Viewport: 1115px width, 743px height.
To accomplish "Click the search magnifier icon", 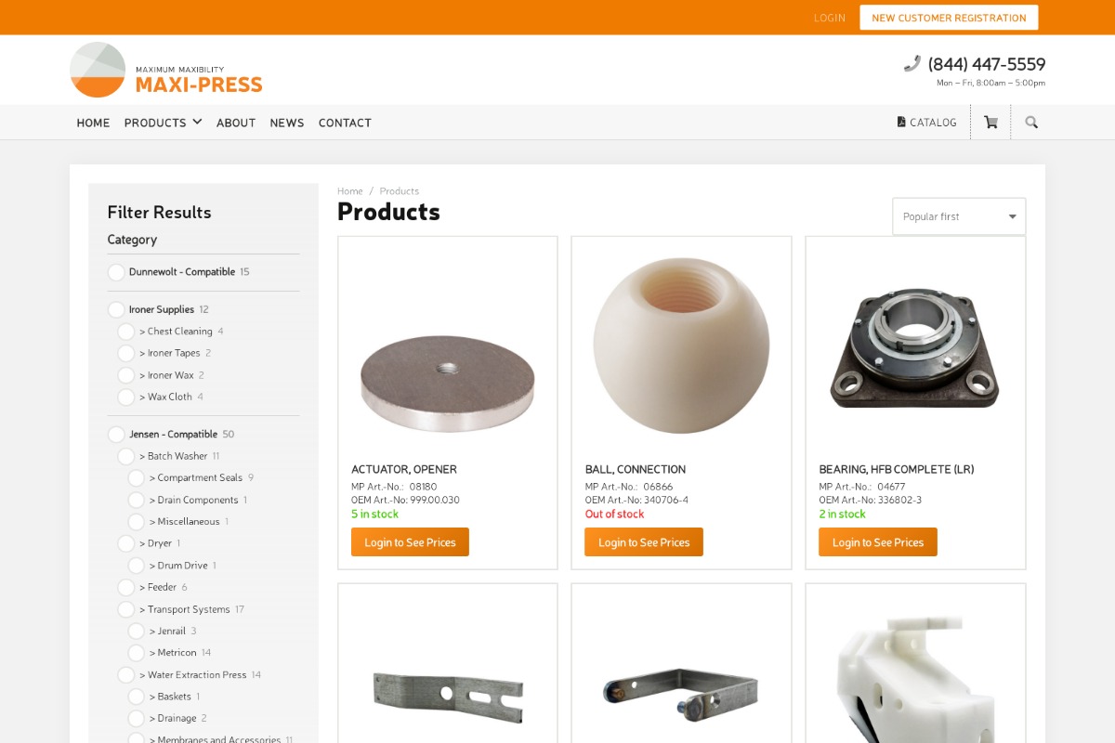I will click(1031, 123).
